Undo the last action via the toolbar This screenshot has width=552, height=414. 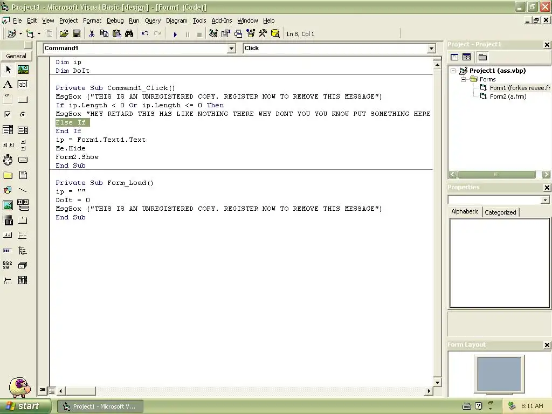coord(144,34)
